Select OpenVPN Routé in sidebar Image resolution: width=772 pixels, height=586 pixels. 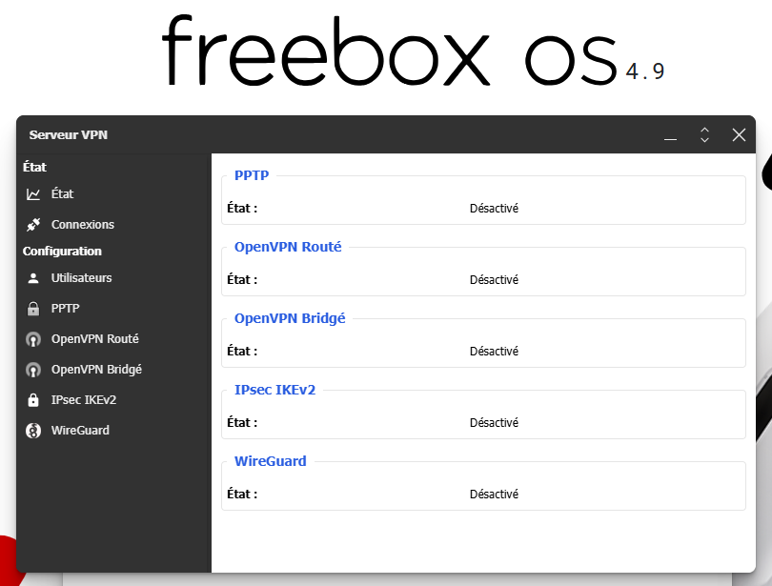coord(113,339)
